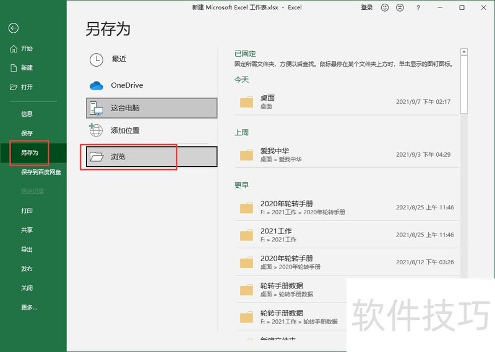The width and height of the screenshot is (495, 352).
Task: Click folder icon of 桌面 轮转手册数据
Action: (x=246, y=290)
